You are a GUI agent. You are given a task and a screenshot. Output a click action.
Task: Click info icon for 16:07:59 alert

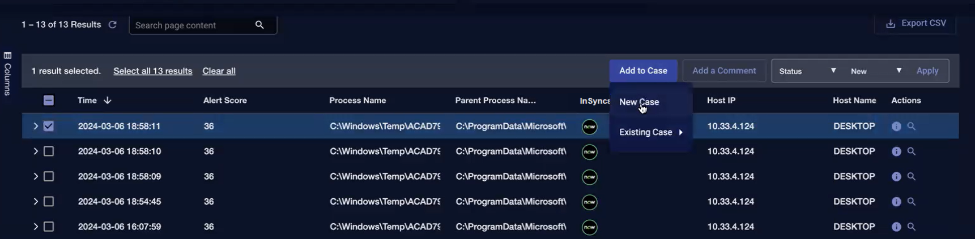click(896, 227)
